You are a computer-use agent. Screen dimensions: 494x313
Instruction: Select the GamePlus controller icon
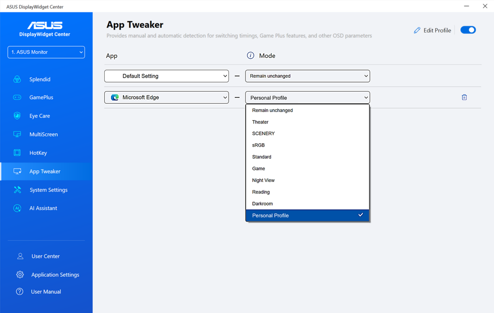(x=17, y=97)
